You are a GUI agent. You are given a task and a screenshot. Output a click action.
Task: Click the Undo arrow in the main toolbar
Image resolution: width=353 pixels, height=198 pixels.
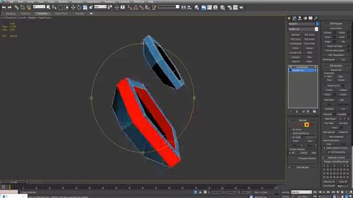[4, 7]
